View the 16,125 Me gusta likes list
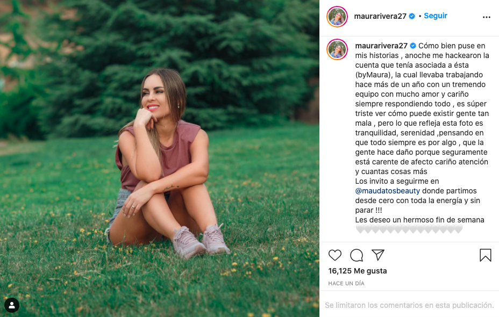The image size is (499, 317). [x=358, y=271]
